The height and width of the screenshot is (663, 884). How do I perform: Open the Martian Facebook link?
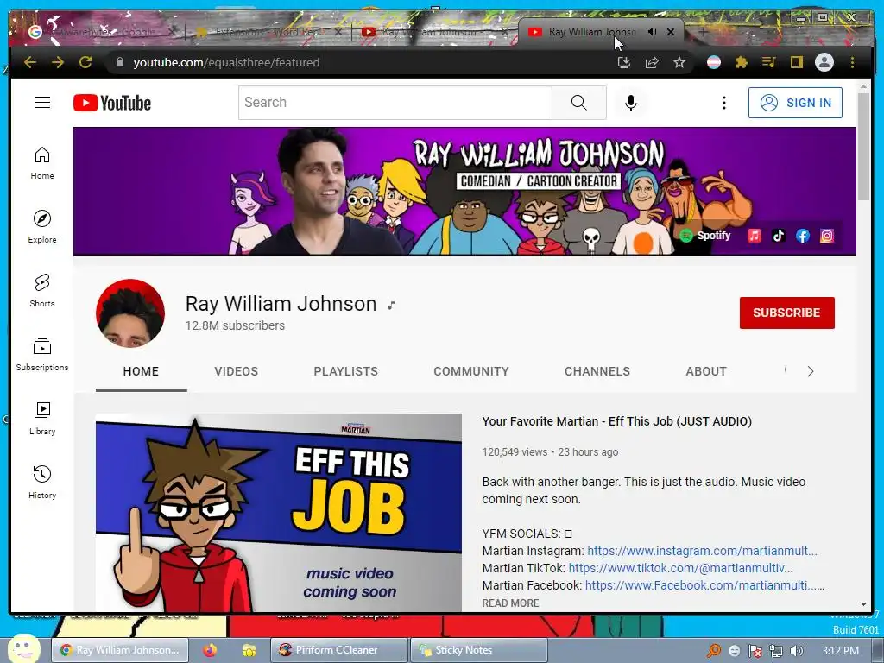point(704,586)
